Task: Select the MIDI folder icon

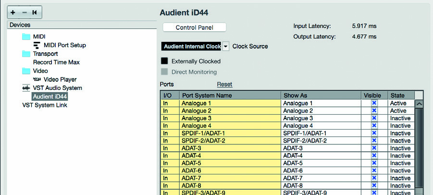Action: 26,37
